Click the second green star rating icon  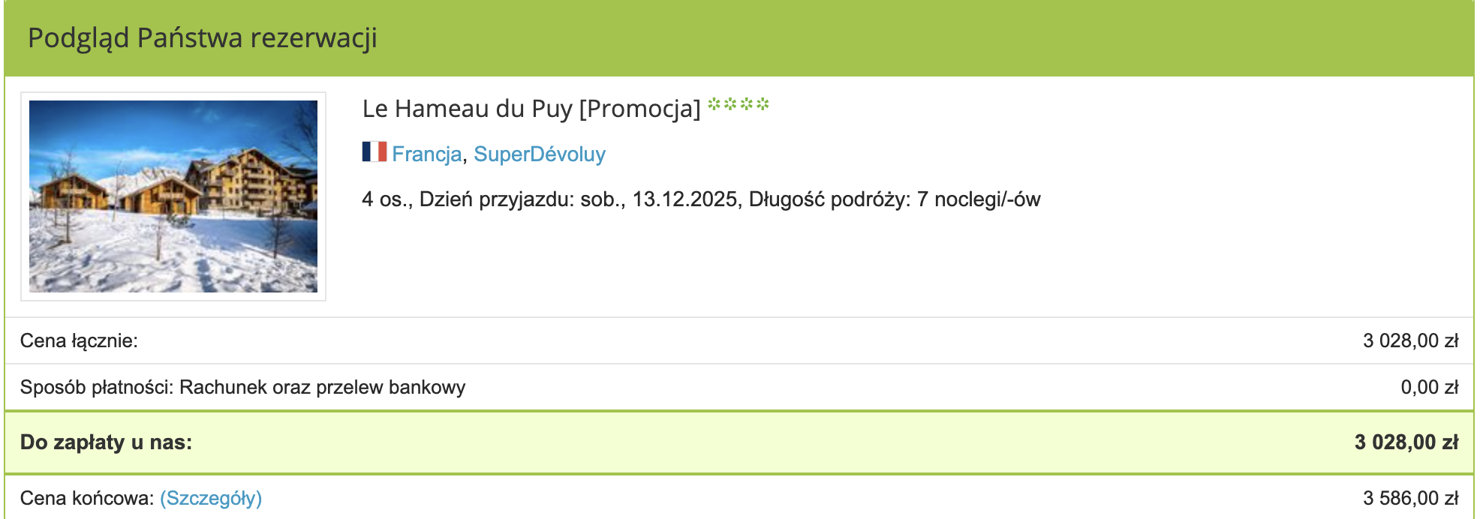coord(730,104)
